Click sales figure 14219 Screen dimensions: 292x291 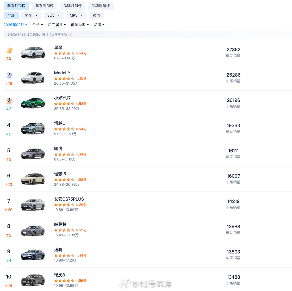pyautogui.click(x=233, y=201)
